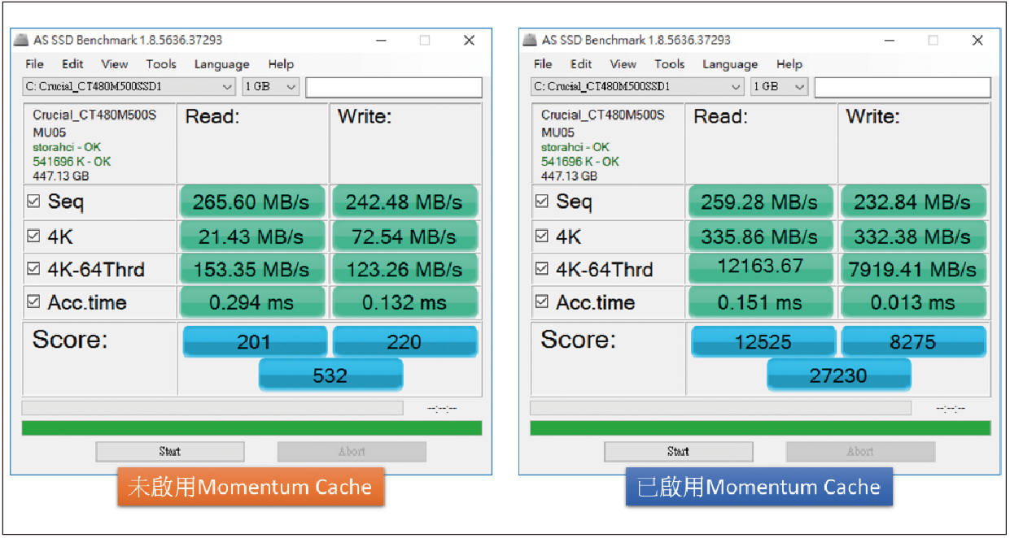Screen dimensions: 1010x538
Task: Toggle the Acc.time checkbox in the right window
Action: coord(541,302)
